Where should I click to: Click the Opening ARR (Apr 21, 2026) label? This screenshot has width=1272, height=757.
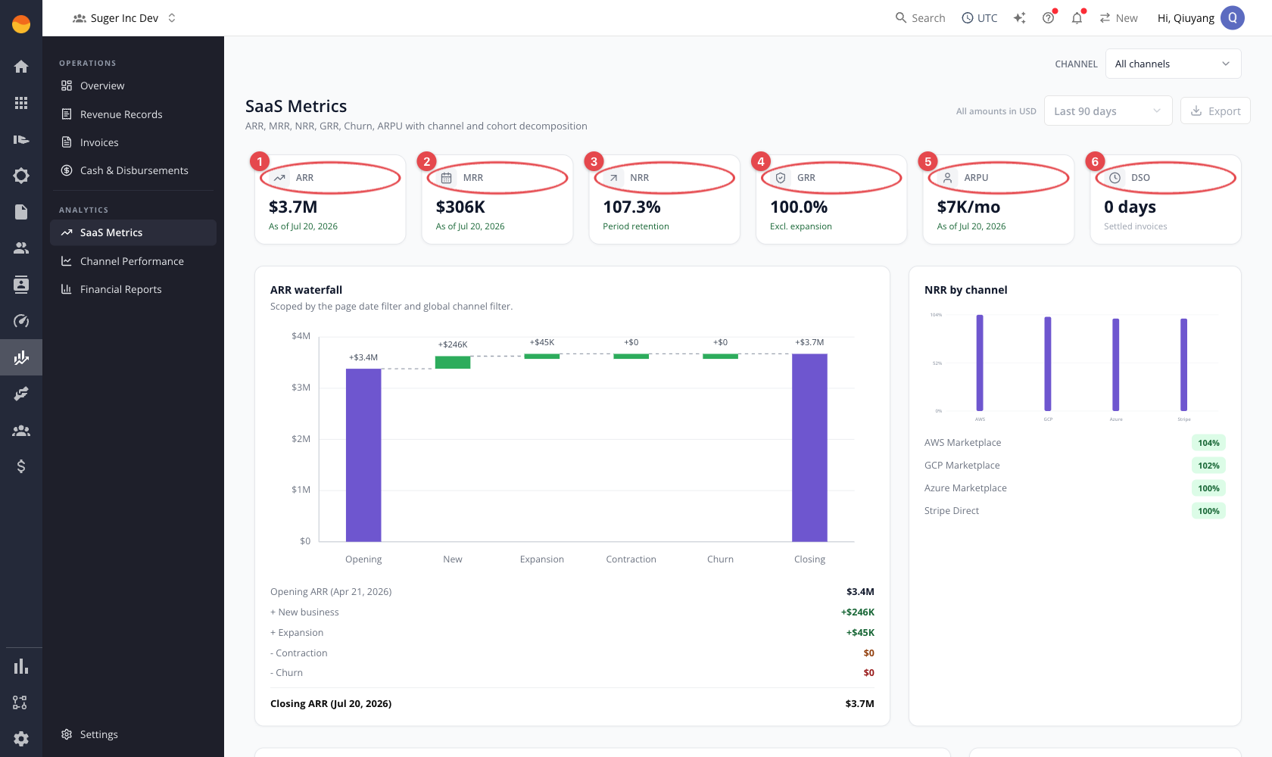(331, 592)
